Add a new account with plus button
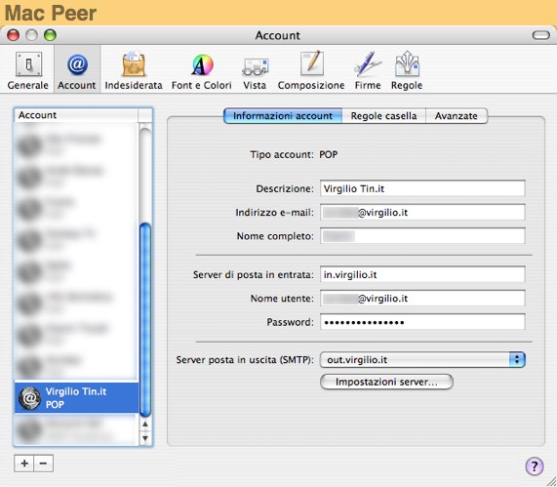This screenshot has width=557, height=487. coord(24,464)
